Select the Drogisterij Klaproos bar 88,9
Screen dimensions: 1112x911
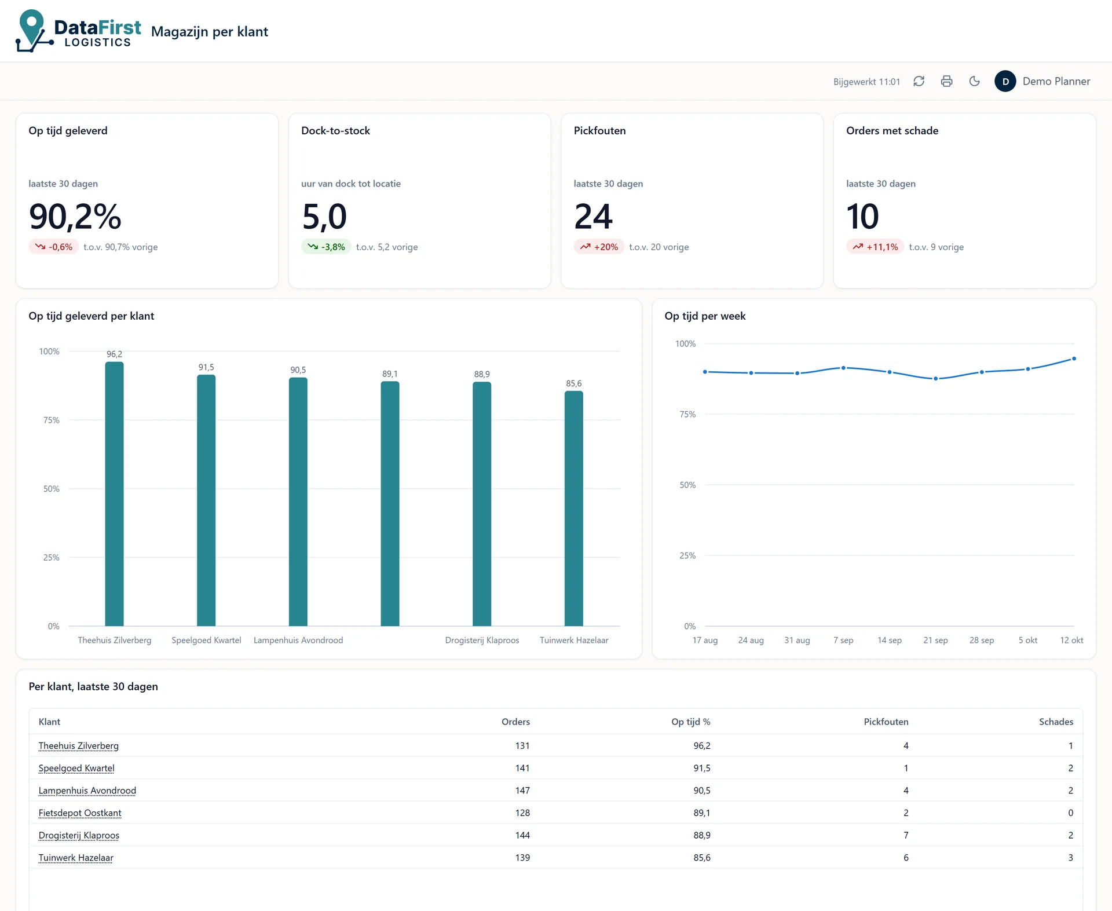(x=482, y=504)
